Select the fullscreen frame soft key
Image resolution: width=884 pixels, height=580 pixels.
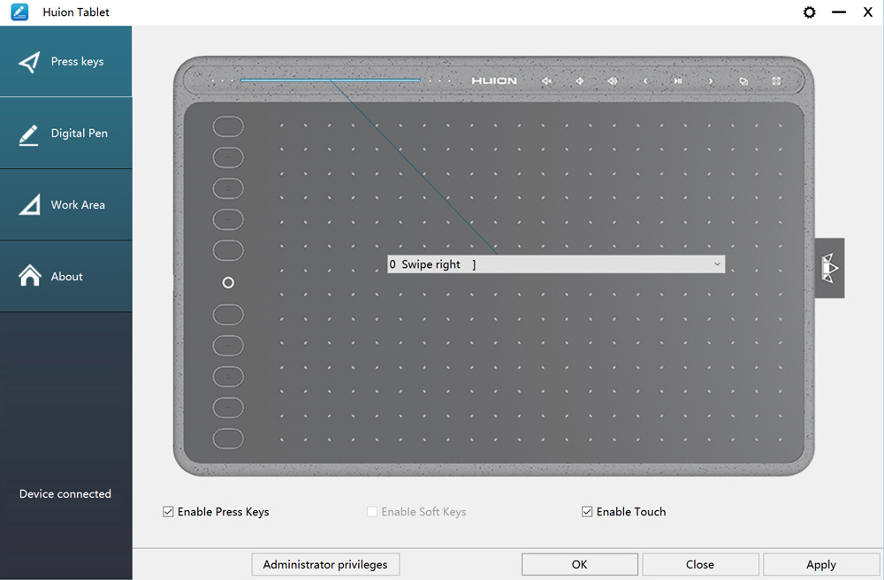coord(776,81)
